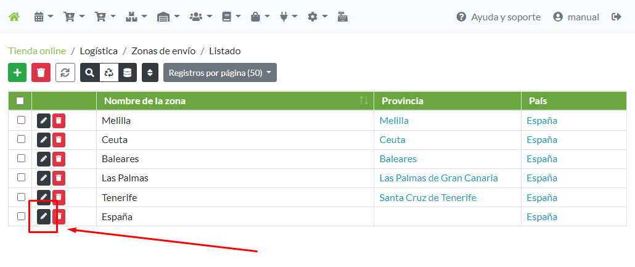Viewport: 635px width, 267px height.
Task: Open the first shopping cart menu
Action: (74, 17)
